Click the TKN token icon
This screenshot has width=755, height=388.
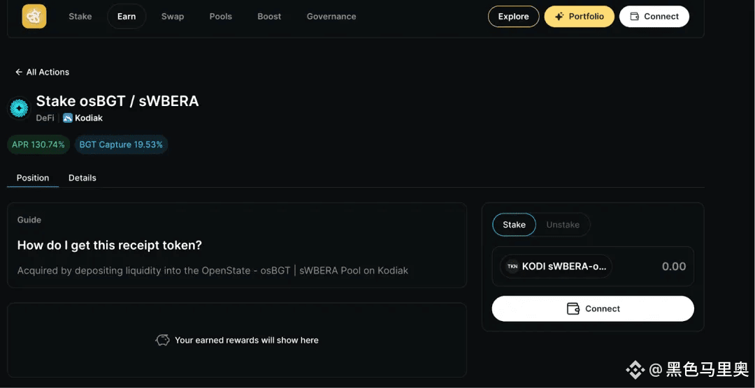coord(512,267)
